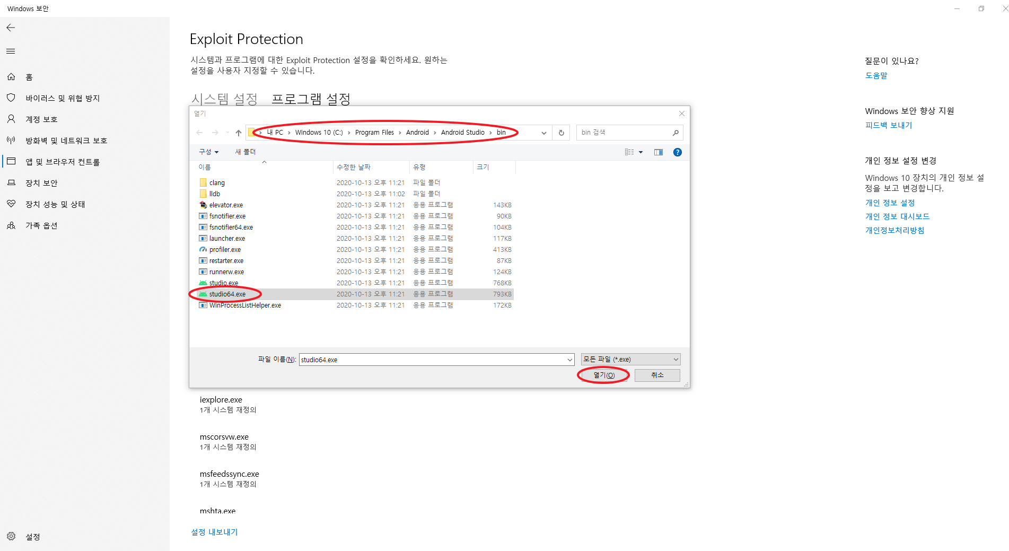Open the file dialog help icon

678,152
